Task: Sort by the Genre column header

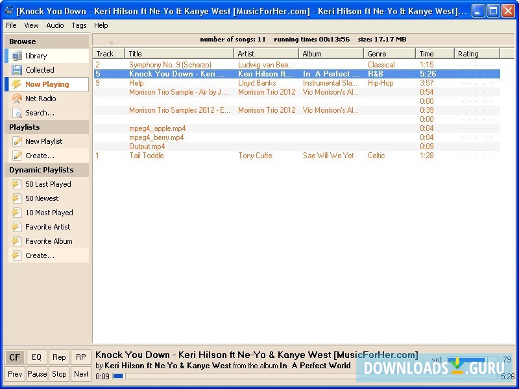Action: click(390, 54)
